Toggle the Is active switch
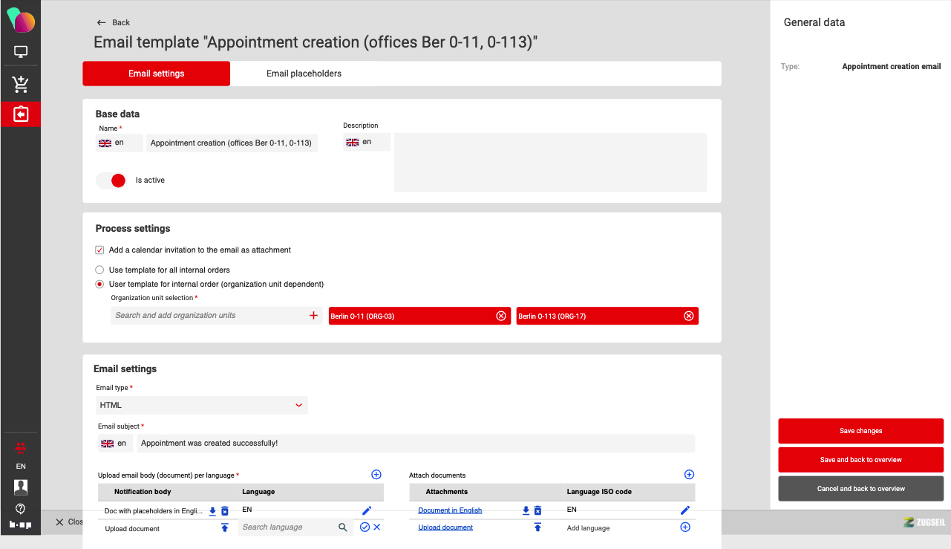The width and height of the screenshot is (951, 549). [x=112, y=181]
